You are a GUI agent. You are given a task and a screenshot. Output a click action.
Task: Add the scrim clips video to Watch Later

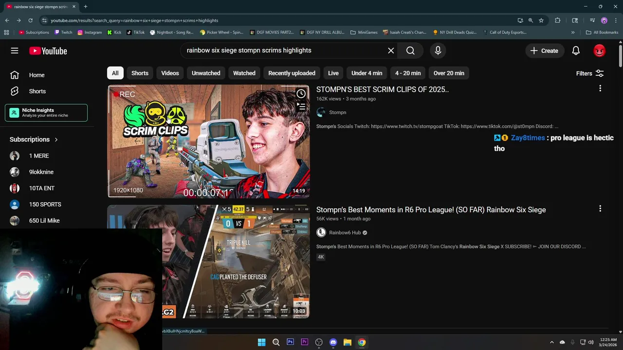point(301,94)
